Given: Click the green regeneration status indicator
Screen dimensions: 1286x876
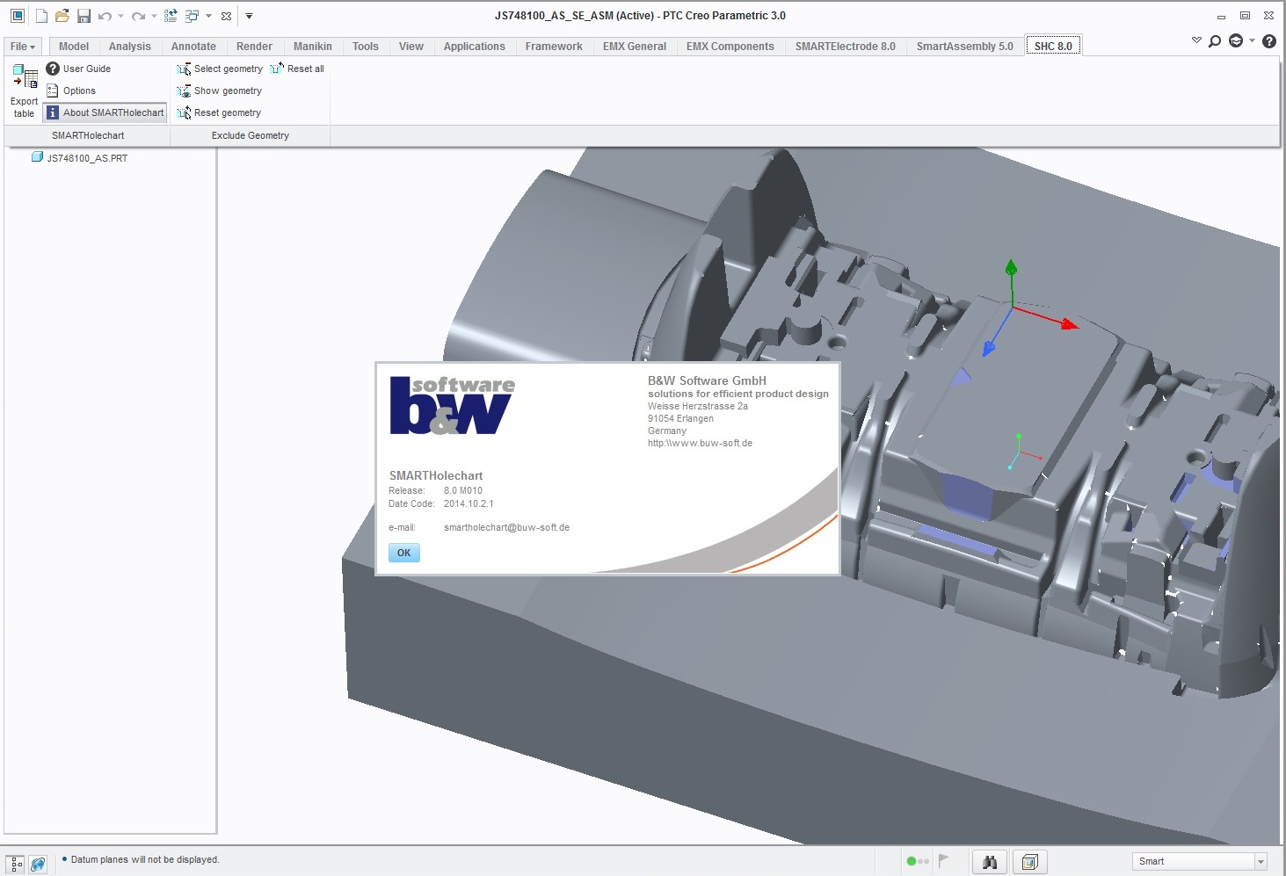Looking at the screenshot, I should (912, 861).
